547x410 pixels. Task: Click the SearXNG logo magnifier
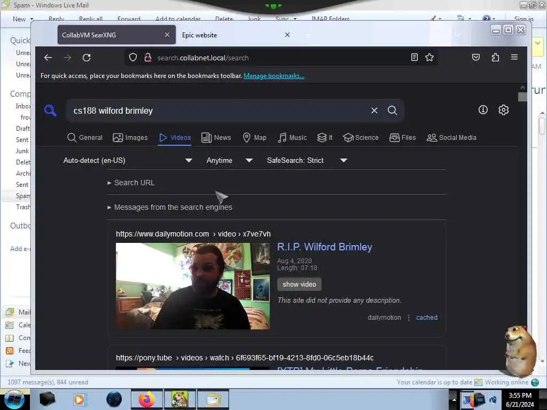pos(50,111)
